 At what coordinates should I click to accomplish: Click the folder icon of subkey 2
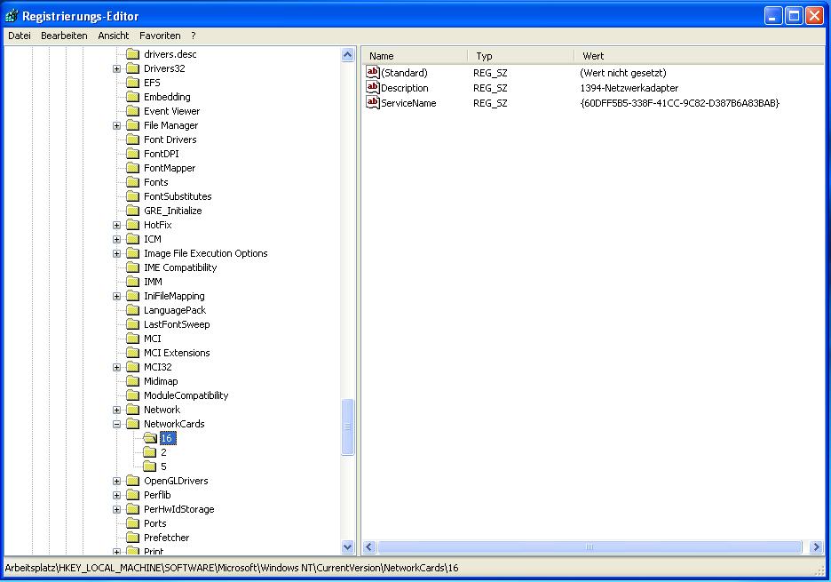click(149, 452)
